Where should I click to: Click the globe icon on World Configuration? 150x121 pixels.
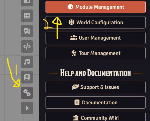coord(71,22)
